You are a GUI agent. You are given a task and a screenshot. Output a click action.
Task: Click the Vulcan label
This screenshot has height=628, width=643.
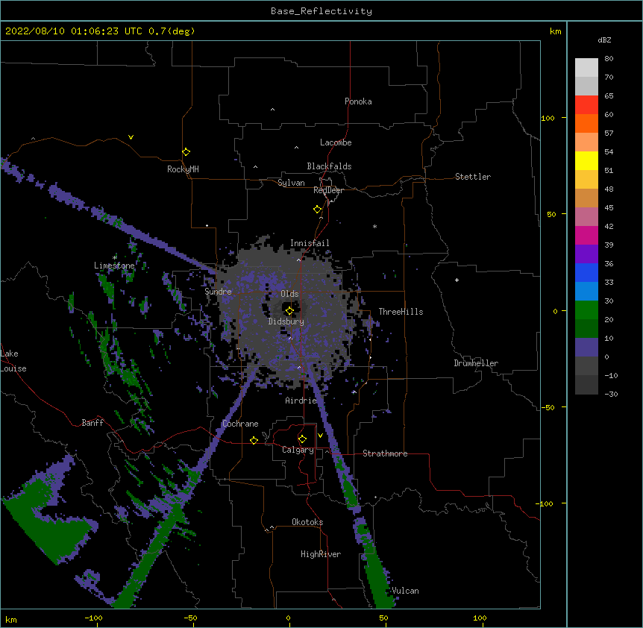(405, 591)
